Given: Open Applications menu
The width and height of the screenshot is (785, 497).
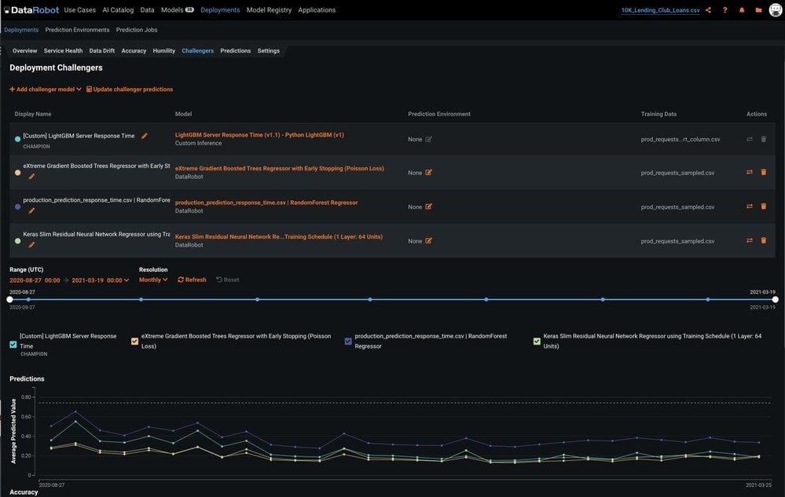Looking at the screenshot, I should click(317, 10).
